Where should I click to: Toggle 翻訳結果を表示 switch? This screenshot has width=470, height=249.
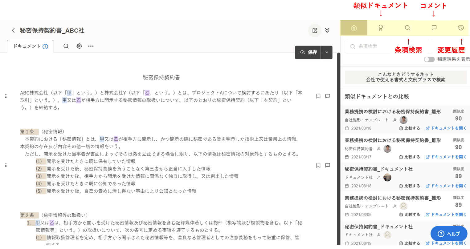(429, 59)
